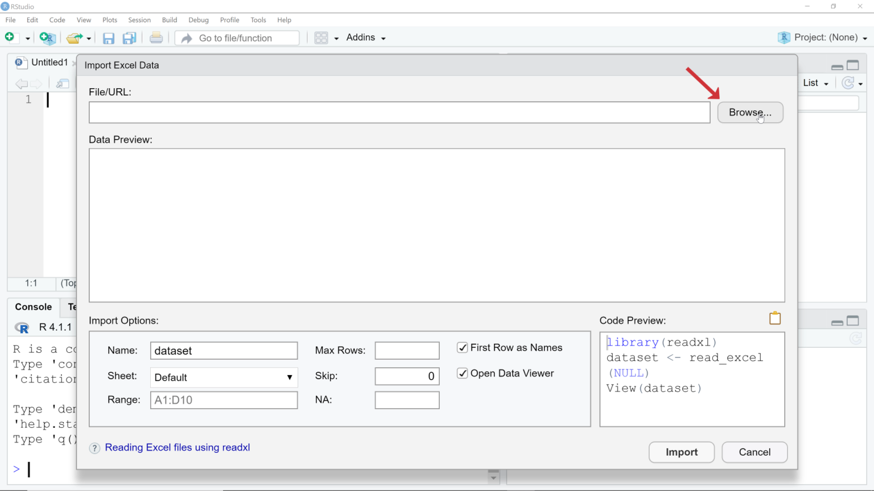The width and height of the screenshot is (874, 491).
Task: Click the Save document floppy icon
Action: (x=108, y=38)
